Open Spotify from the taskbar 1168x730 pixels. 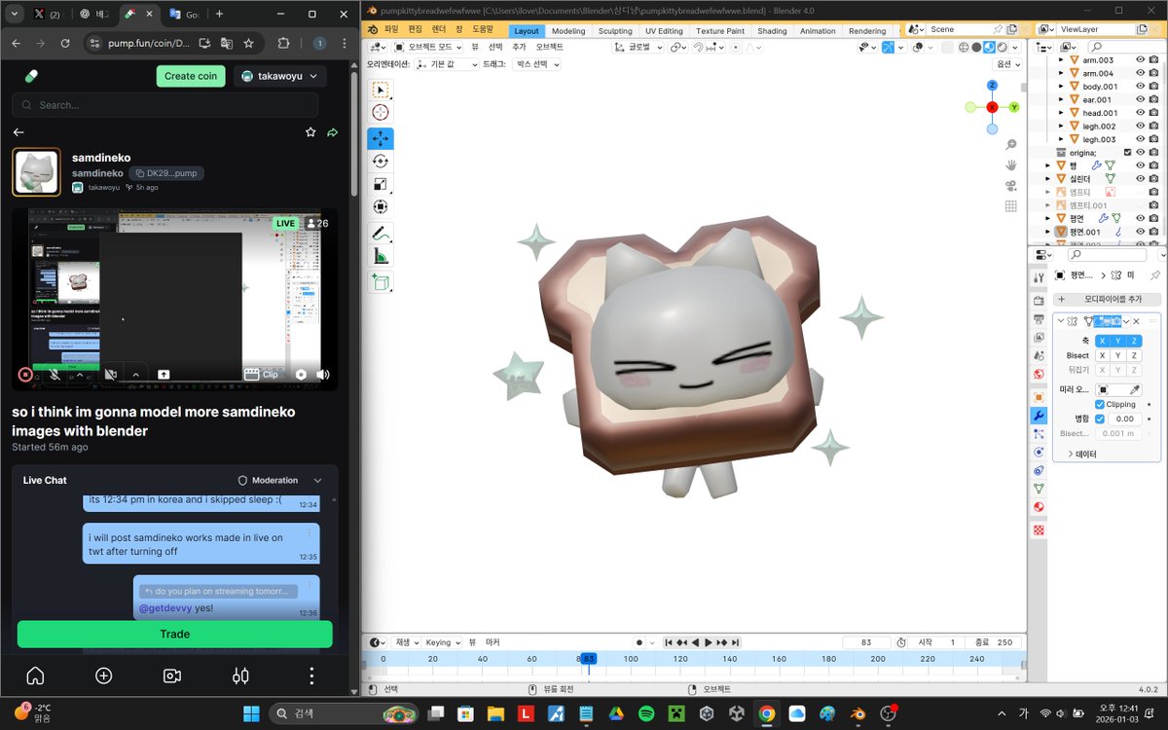(646, 713)
